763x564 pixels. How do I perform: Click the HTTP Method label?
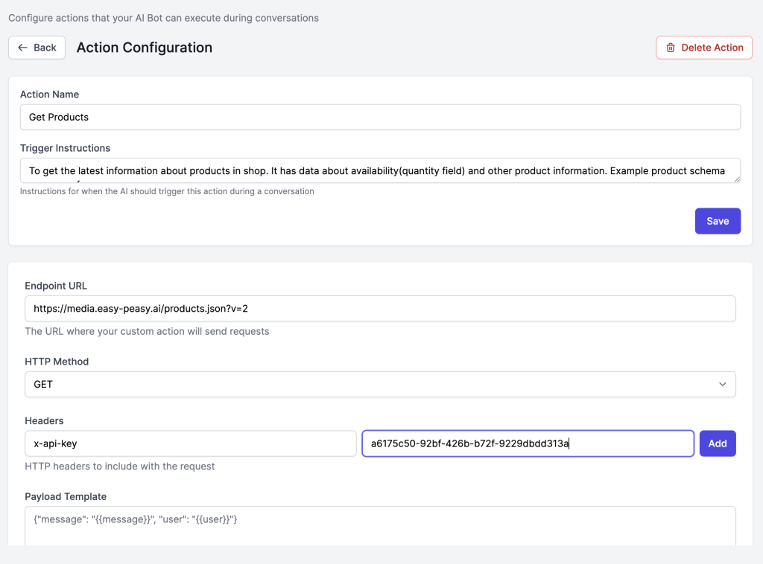point(57,362)
